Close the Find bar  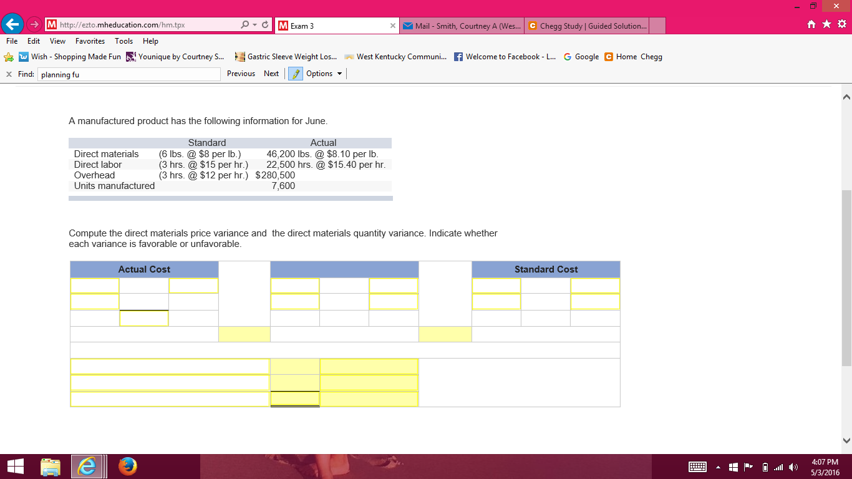(9, 74)
